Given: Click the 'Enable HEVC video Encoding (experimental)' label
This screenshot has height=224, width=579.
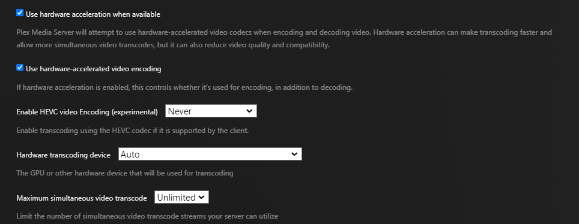Looking at the screenshot, I should [x=87, y=112].
